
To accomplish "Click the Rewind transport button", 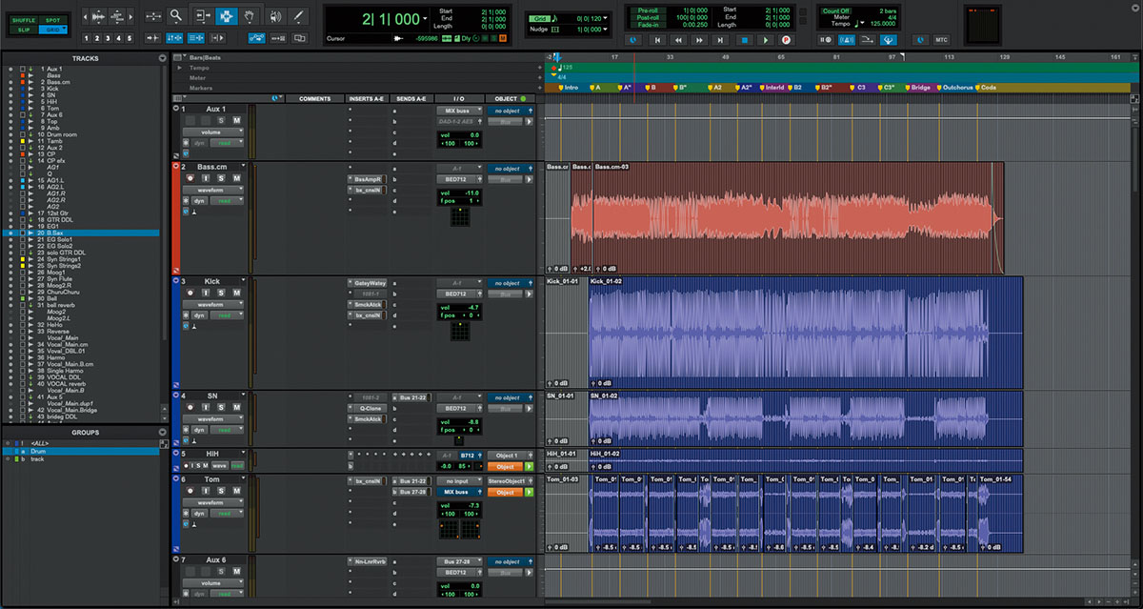I will [x=678, y=40].
